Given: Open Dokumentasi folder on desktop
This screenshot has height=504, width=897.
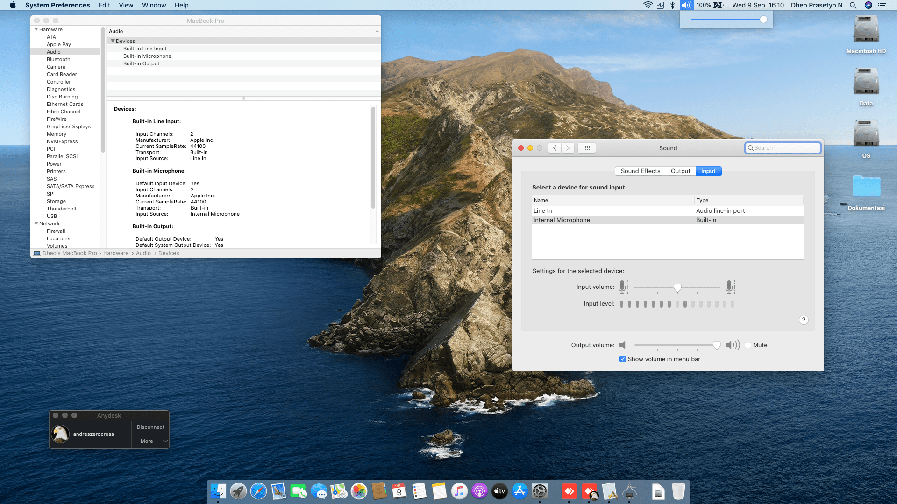Looking at the screenshot, I should (x=866, y=192).
